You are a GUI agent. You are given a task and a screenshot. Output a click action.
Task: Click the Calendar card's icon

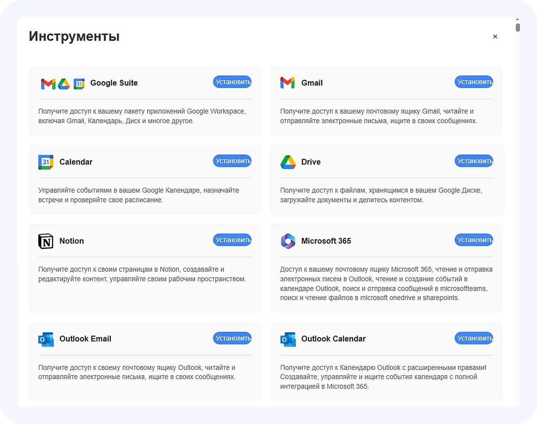(x=46, y=162)
